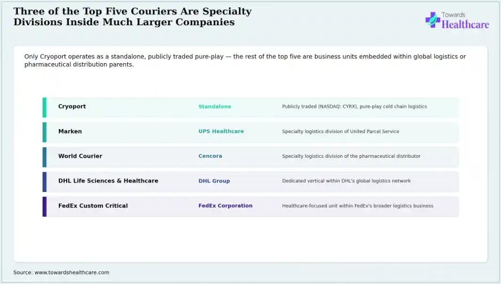Click the FedEx Corporation parent label
This screenshot has width=501, height=284.
coord(225,205)
